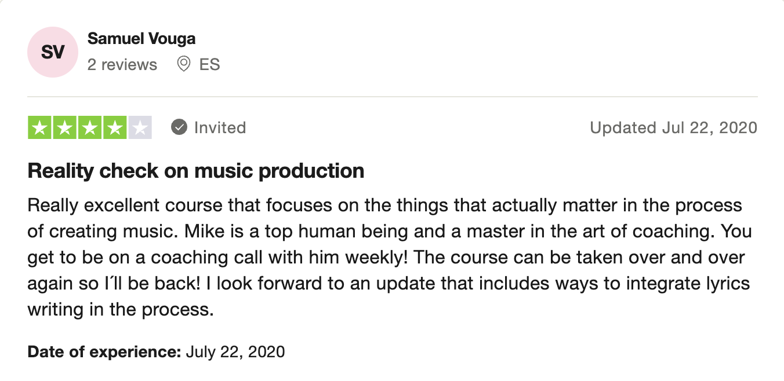Click the second green star

(65, 127)
